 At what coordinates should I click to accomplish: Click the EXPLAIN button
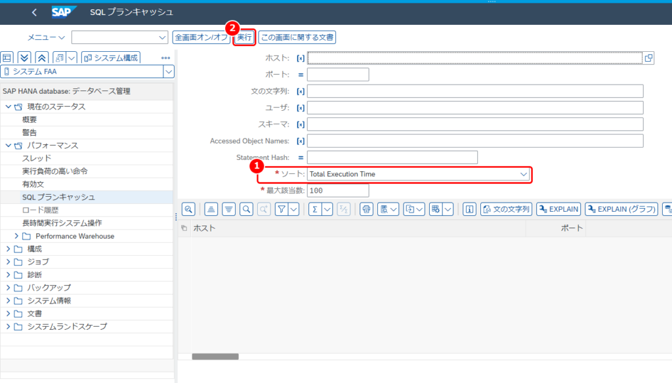click(x=558, y=209)
